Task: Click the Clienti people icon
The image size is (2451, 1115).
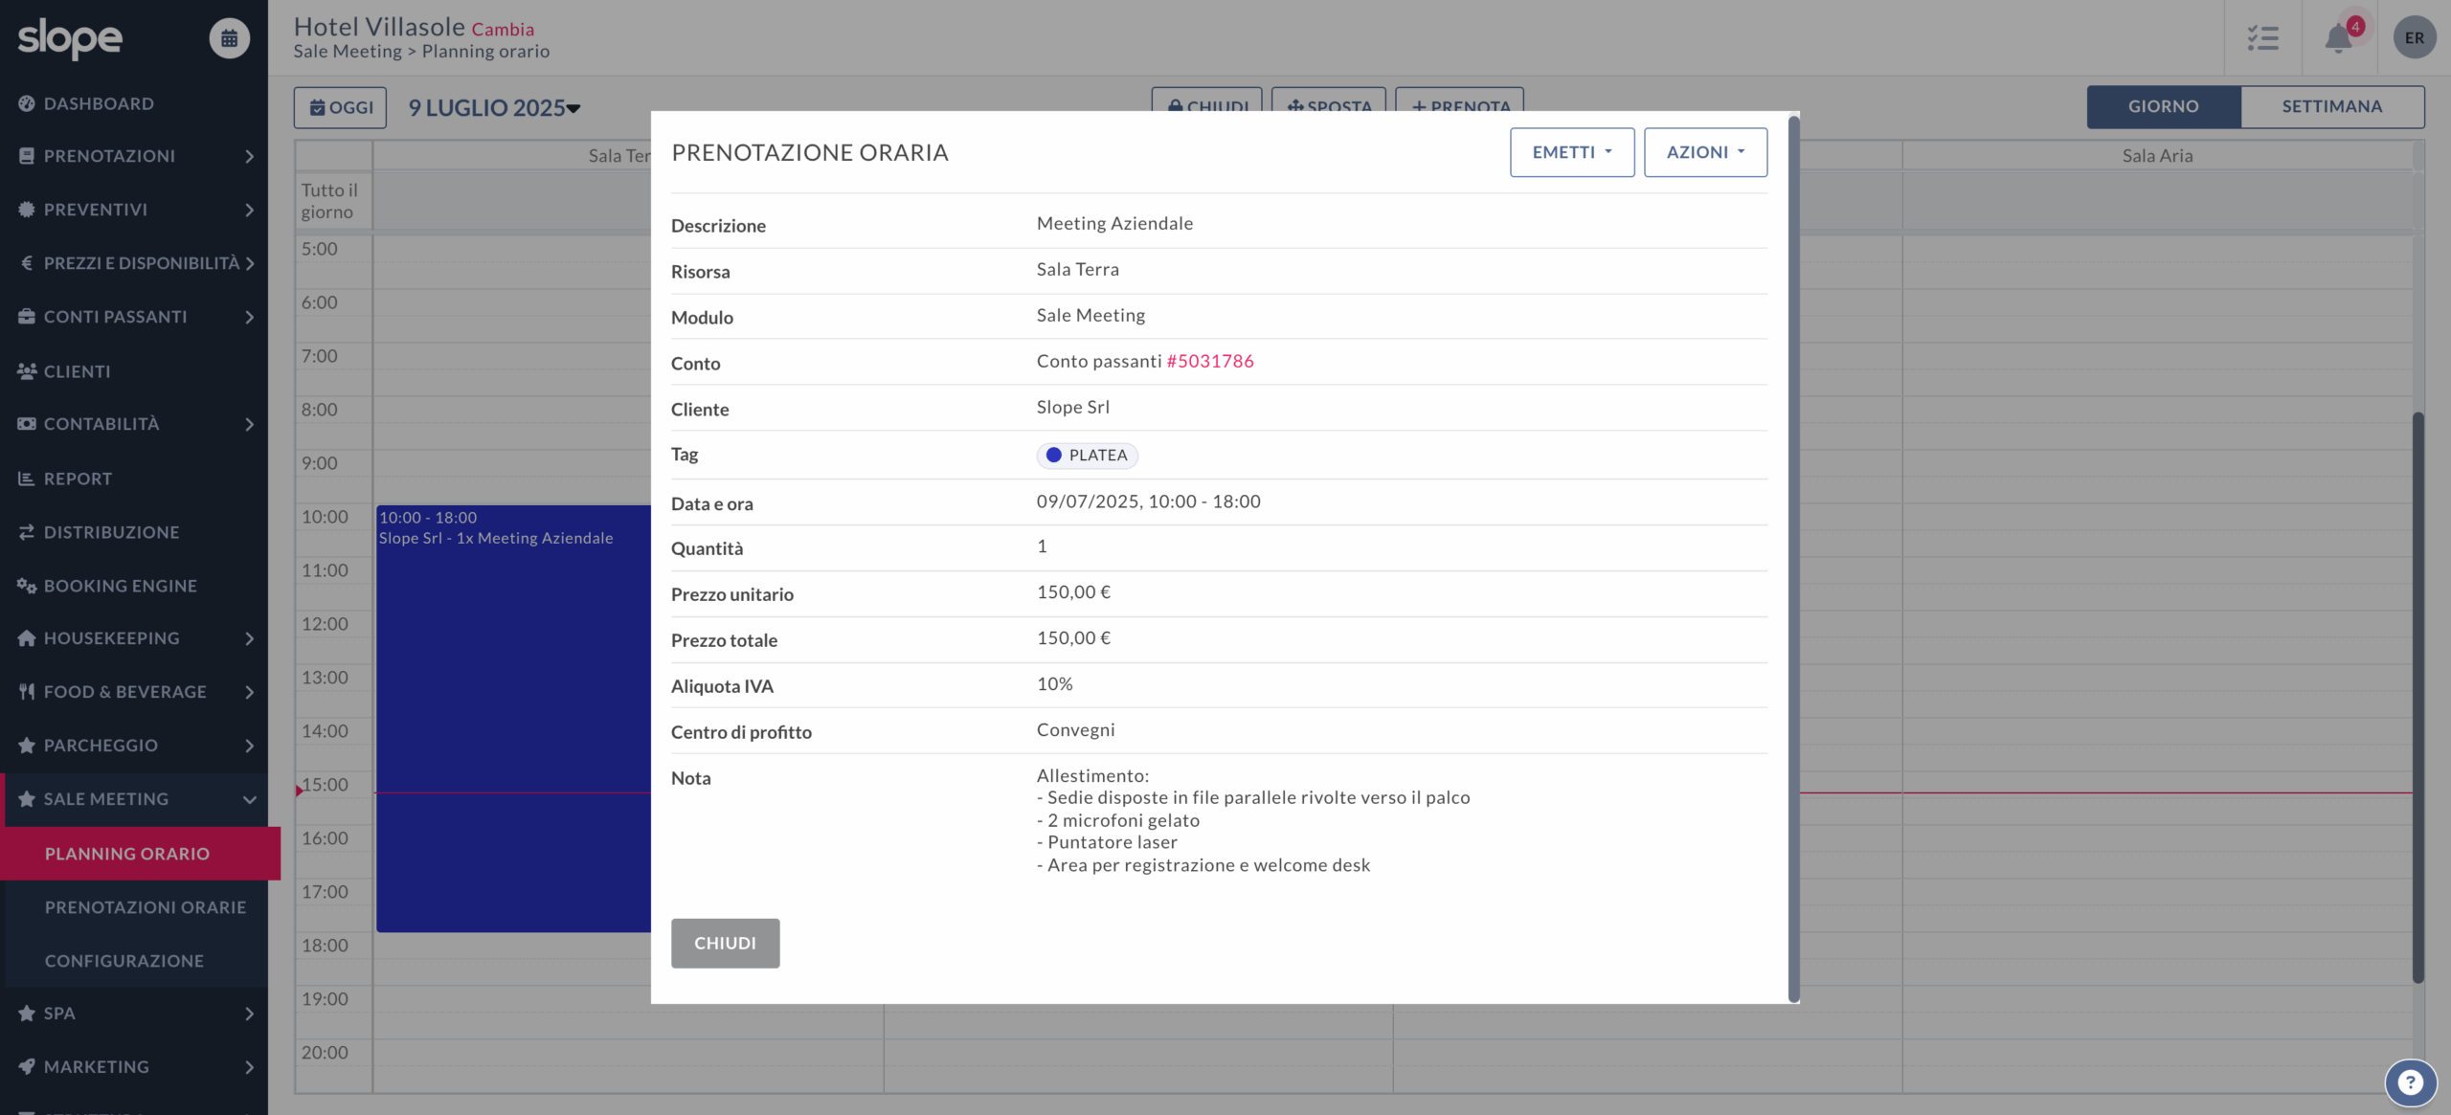Action: click(x=27, y=371)
